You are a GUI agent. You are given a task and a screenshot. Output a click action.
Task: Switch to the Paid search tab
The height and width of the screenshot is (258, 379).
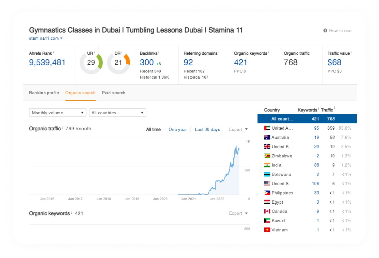pyautogui.click(x=114, y=93)
